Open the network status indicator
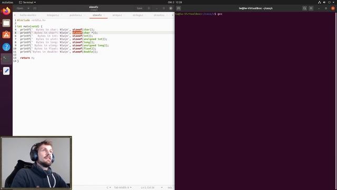337x190 pixels. click(320, 2)
